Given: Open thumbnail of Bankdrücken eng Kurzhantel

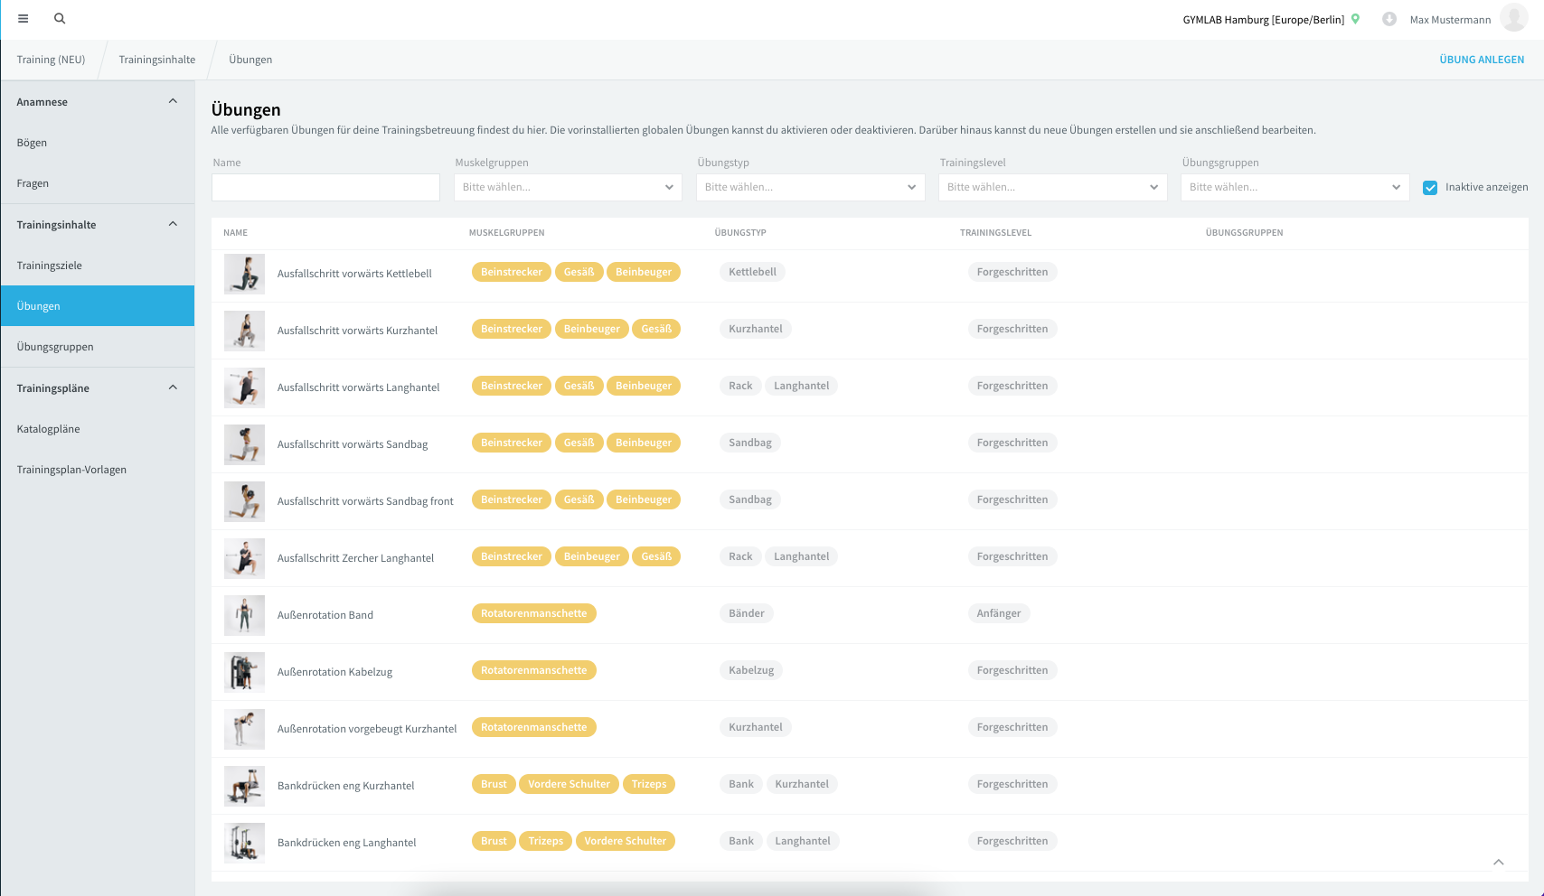Looking at the screenshot, I should tap(244, 786).
